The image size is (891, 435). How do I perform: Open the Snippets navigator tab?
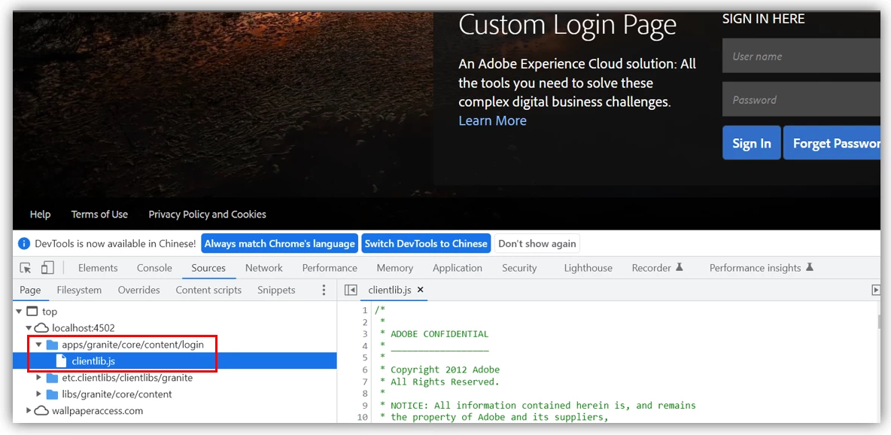click(x=276, y=290)
